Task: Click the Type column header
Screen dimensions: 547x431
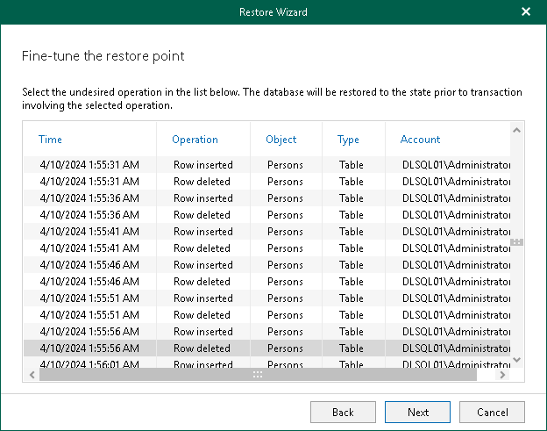Action: point(348,140)
